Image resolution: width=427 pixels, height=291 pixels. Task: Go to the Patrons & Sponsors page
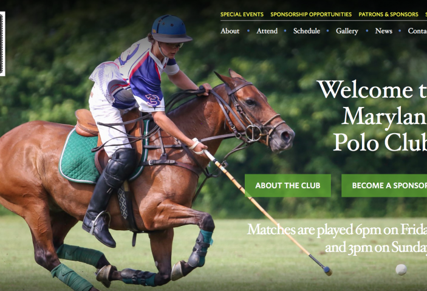(388, 14)
